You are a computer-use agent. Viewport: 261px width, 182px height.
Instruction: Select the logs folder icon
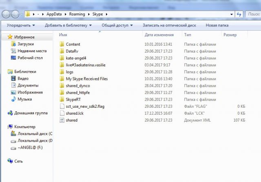[x=62, y=72]
